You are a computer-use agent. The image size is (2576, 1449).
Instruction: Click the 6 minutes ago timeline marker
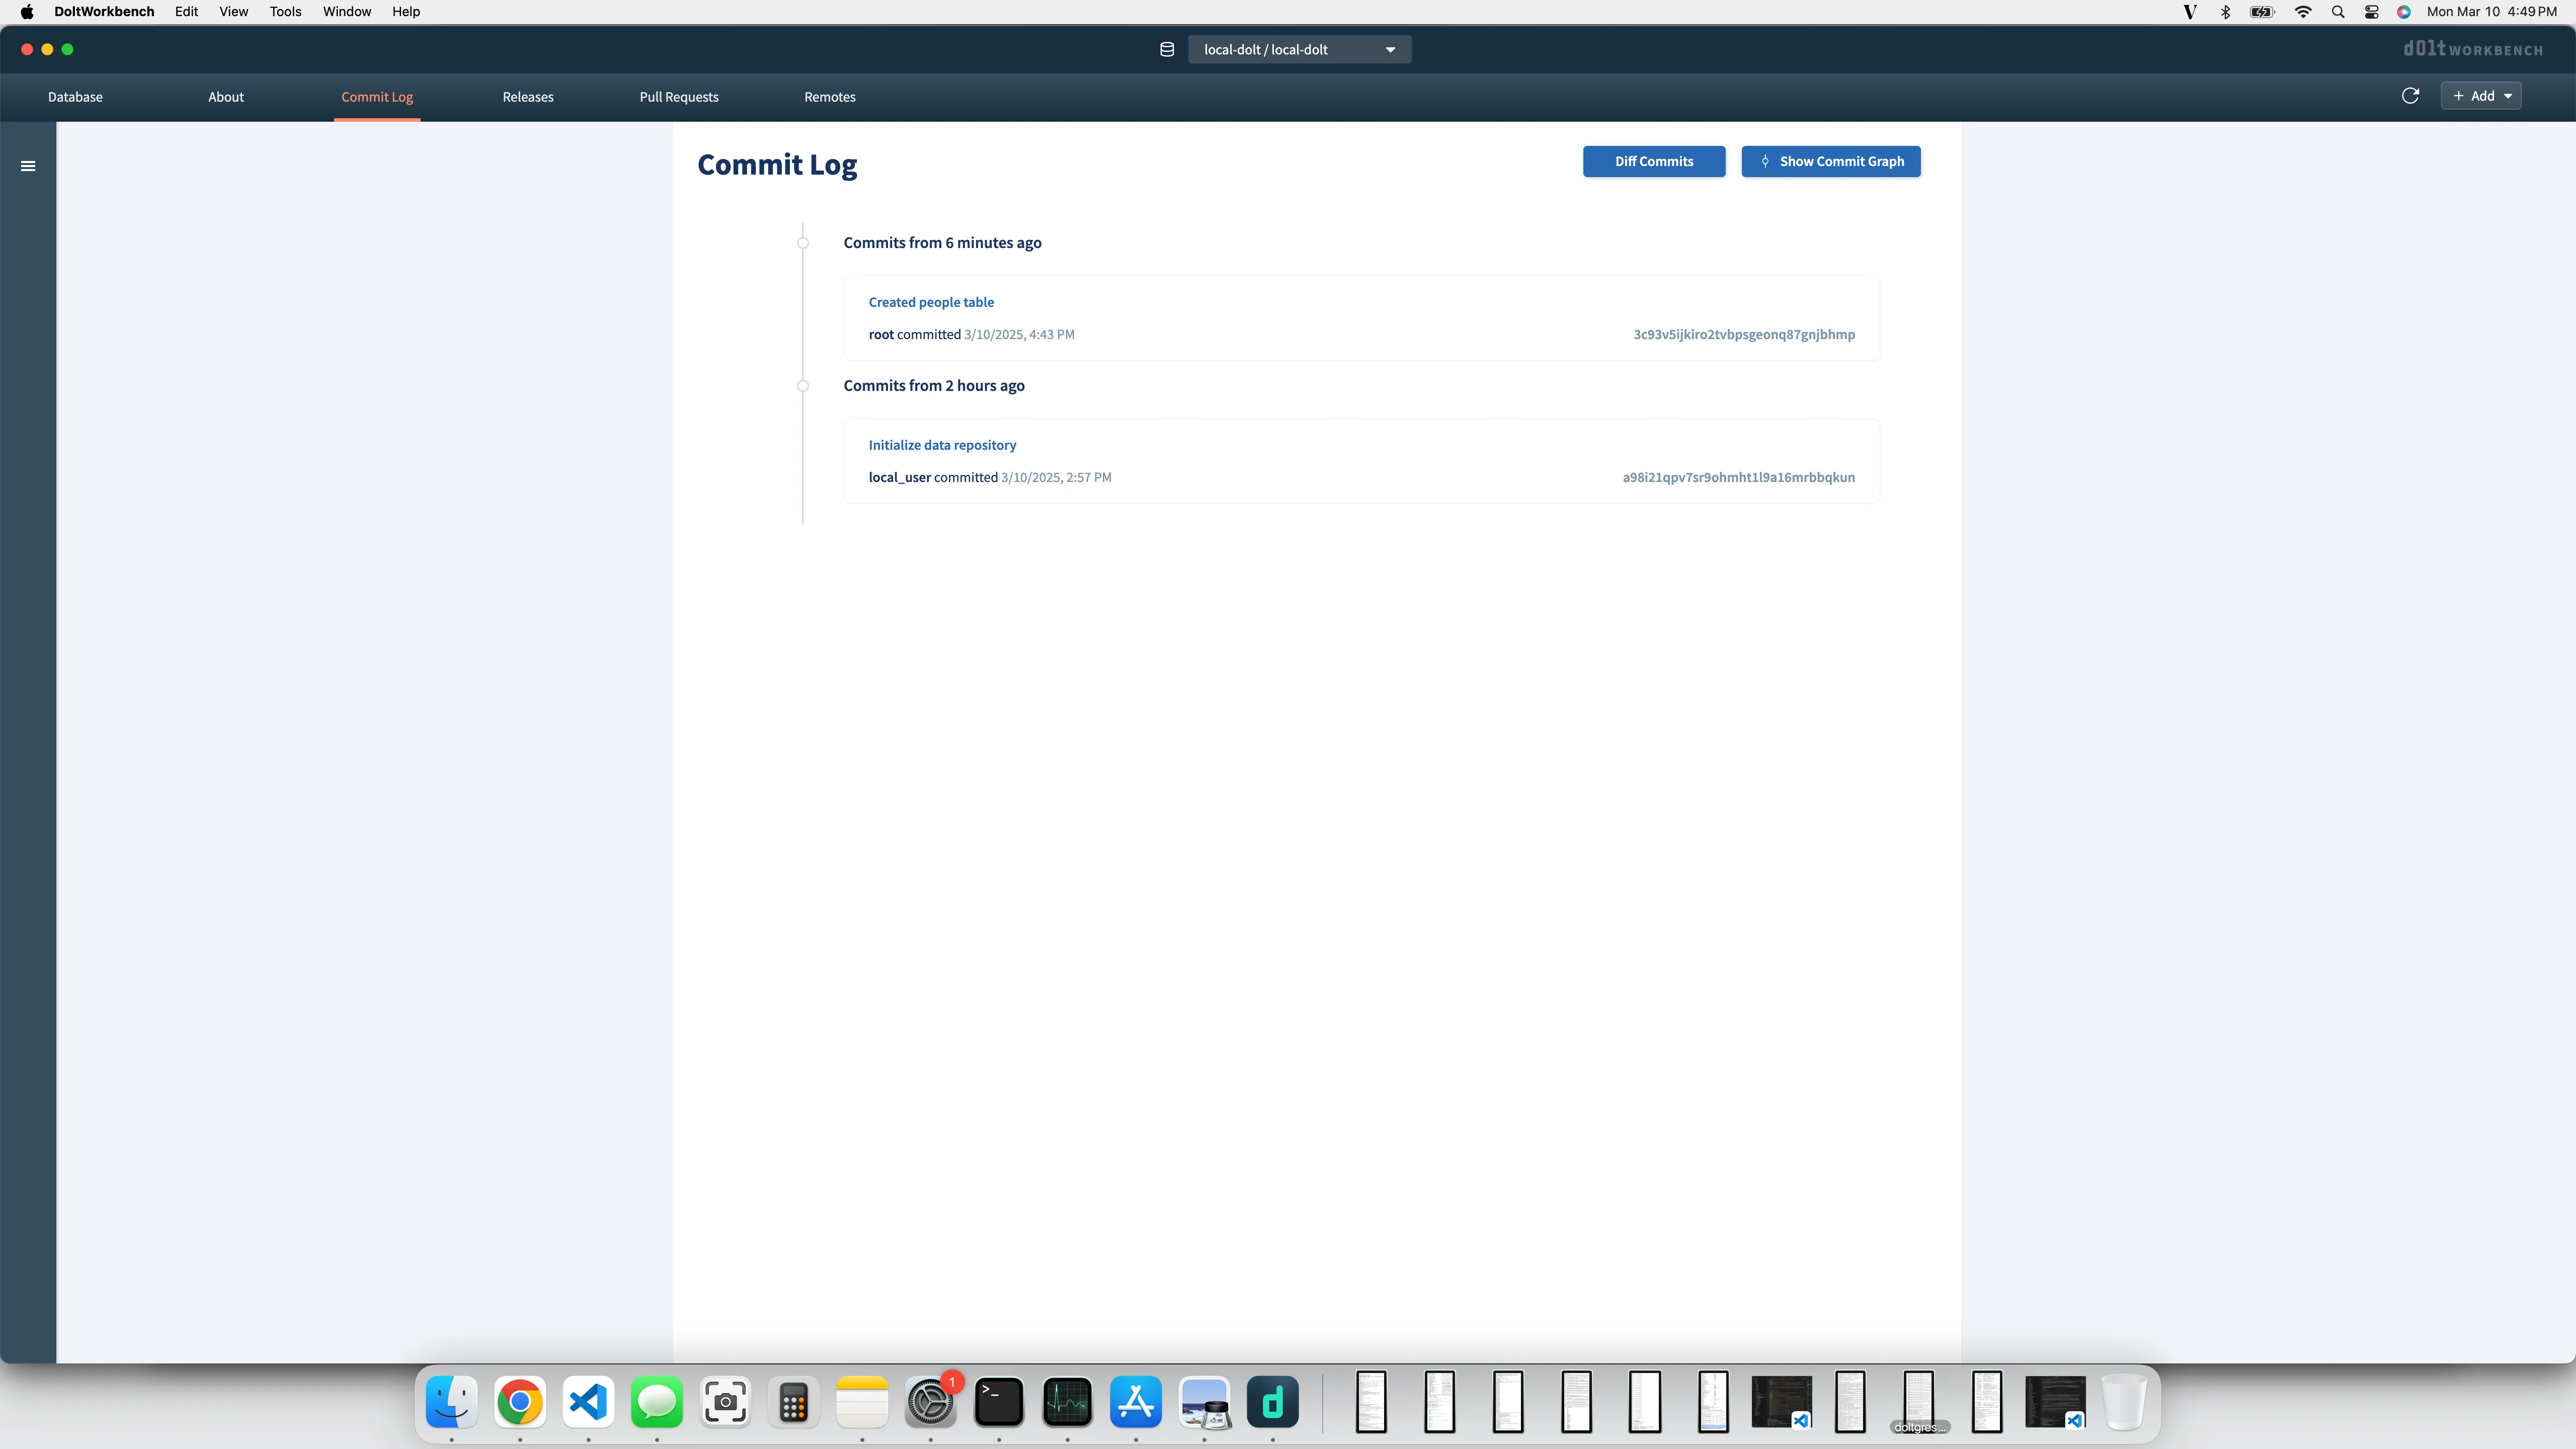click(x=803, y=243)
